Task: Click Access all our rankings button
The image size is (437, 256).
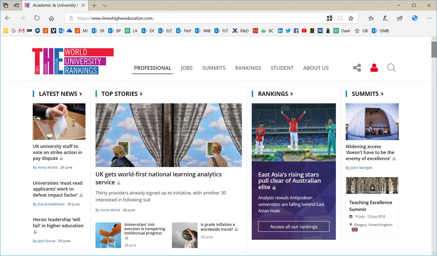Action: coord(294,226)
